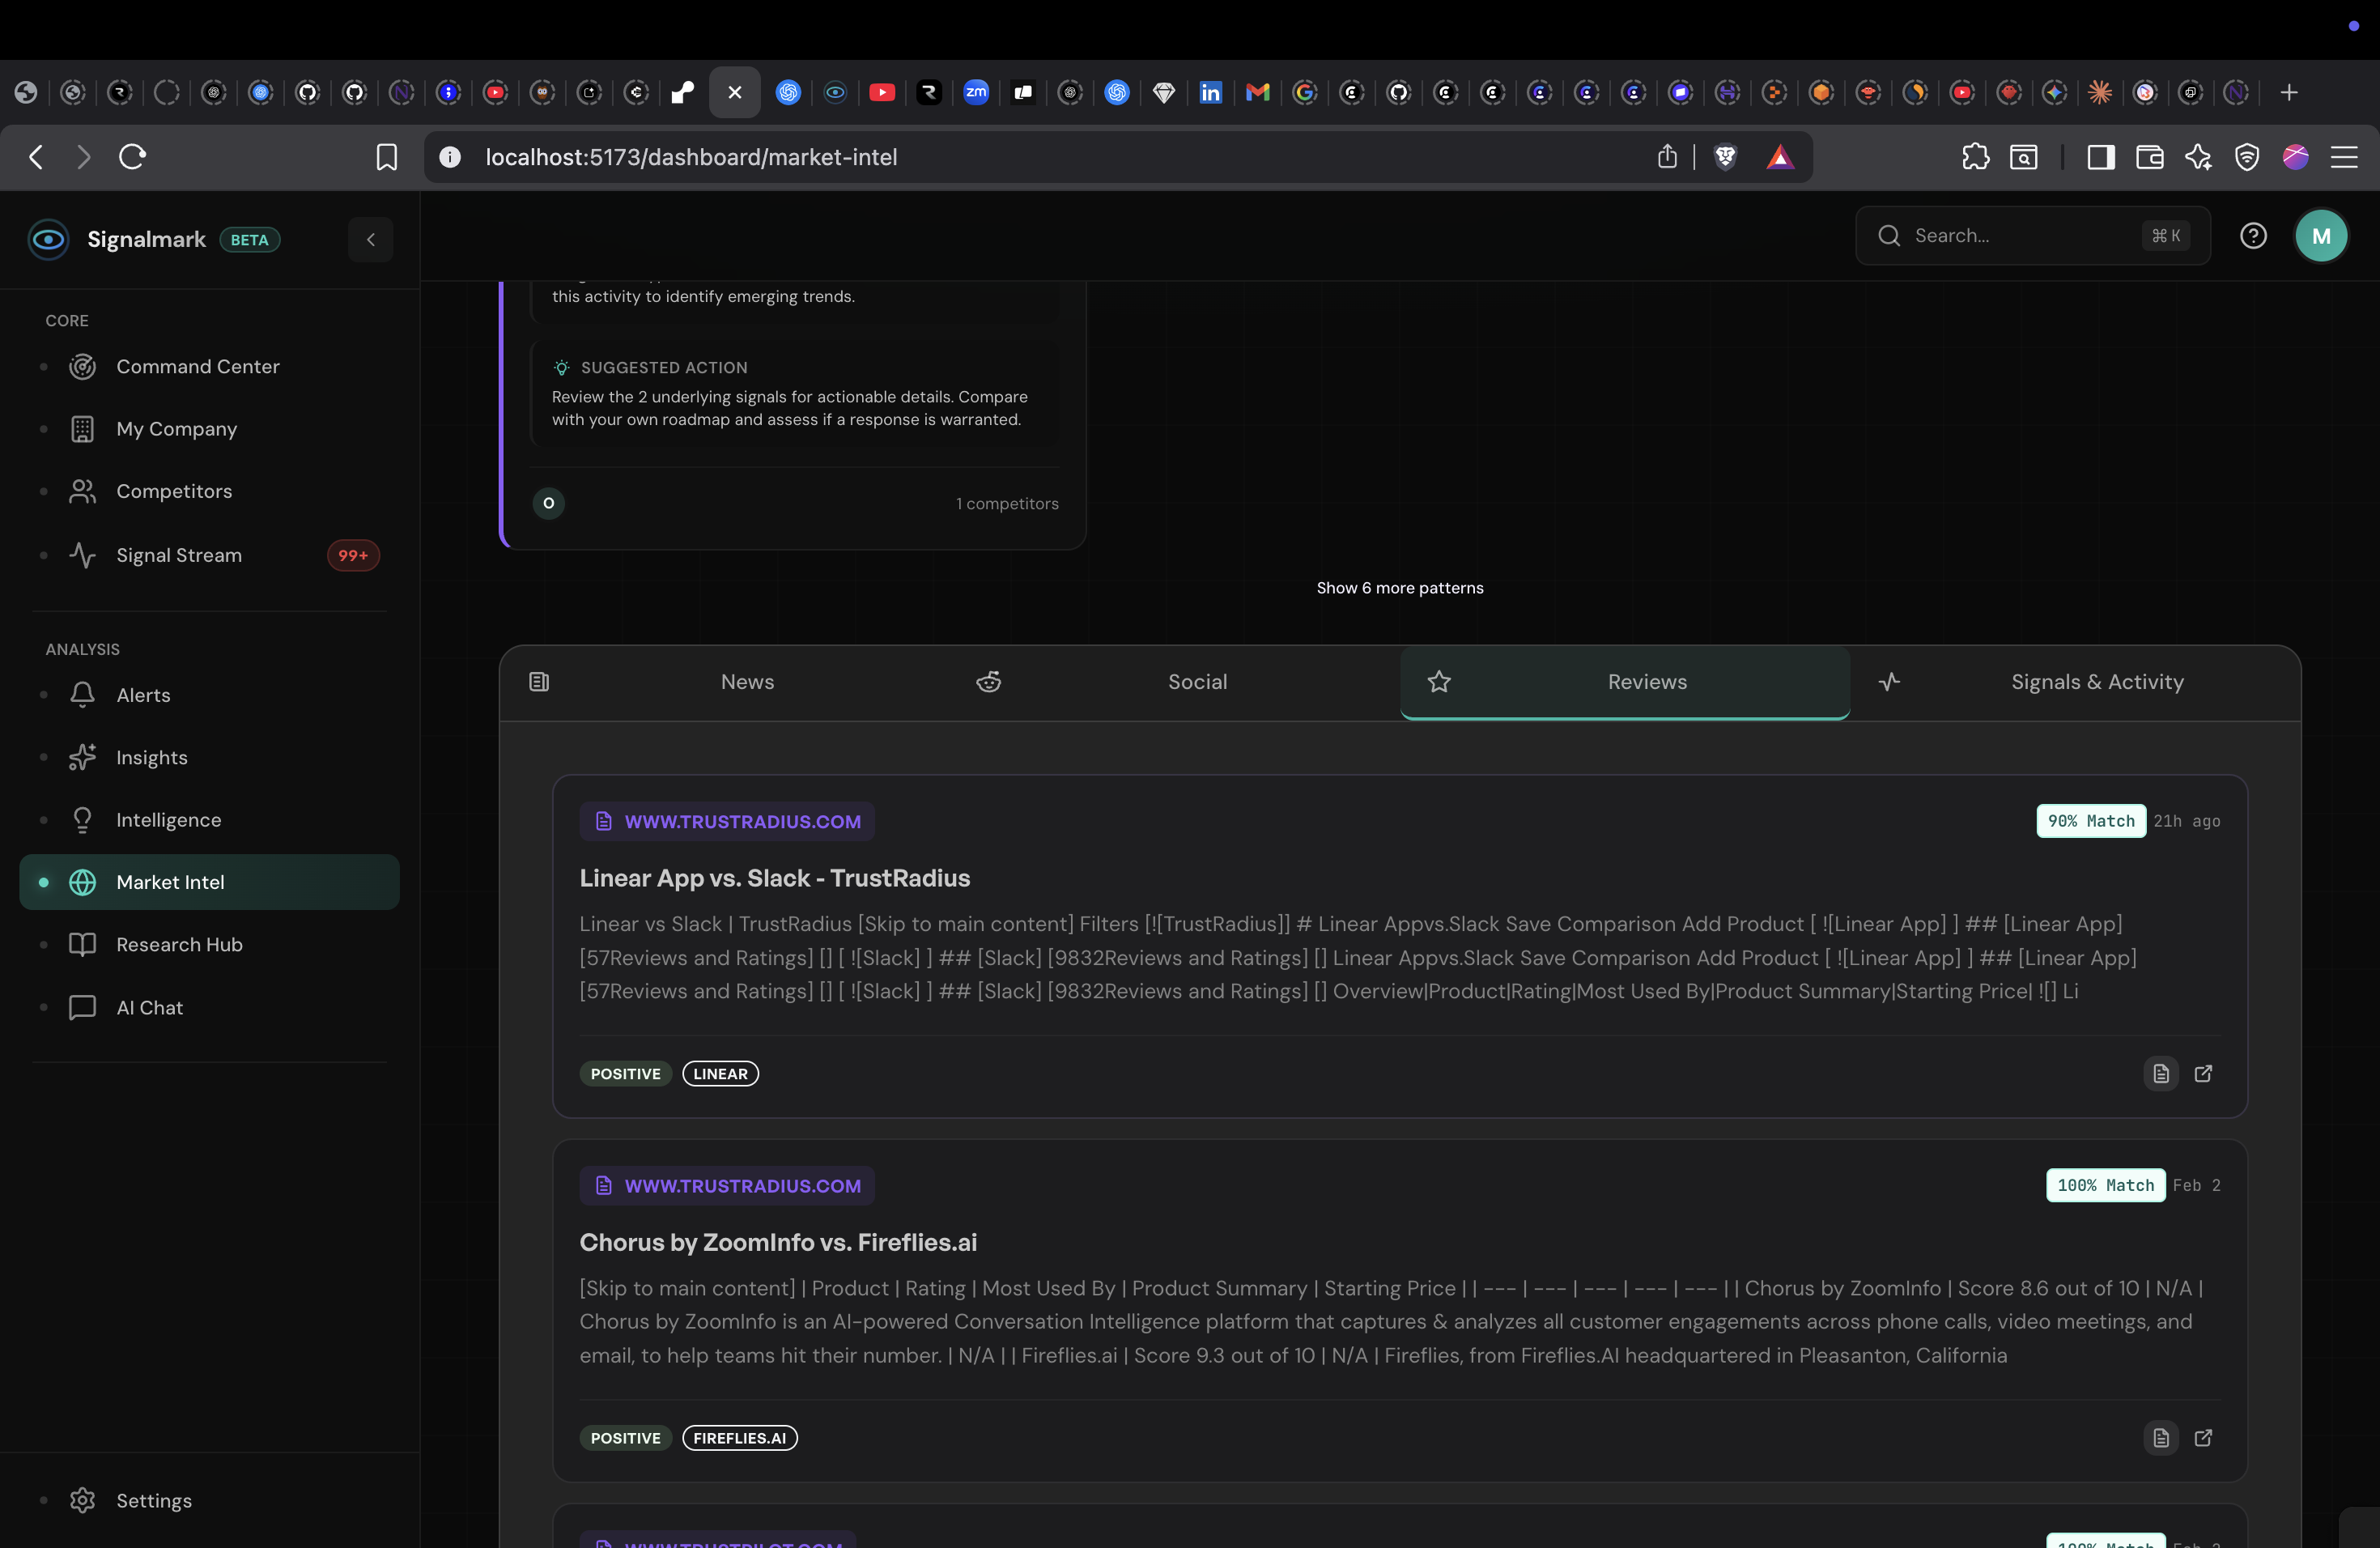Focus the Search input field
The width and height of the screenshot is (2380, 1548).
tap(2020, 236)
